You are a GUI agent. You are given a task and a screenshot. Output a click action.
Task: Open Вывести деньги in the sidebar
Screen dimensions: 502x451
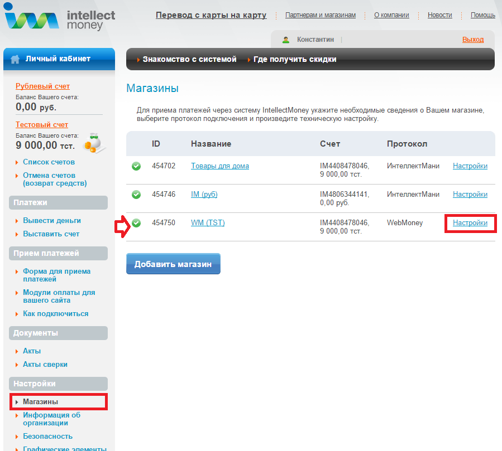(51, 220)
